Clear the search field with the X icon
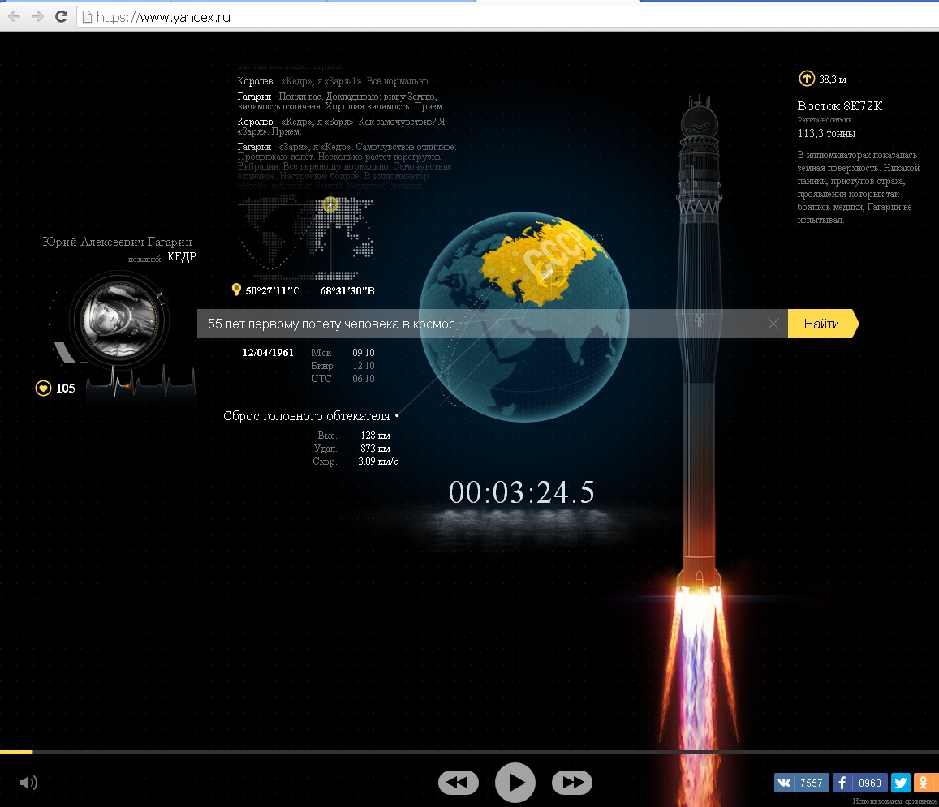 [x=773, y=324]
